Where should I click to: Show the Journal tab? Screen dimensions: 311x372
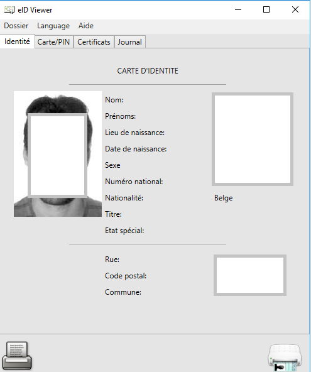pos(130,42)
